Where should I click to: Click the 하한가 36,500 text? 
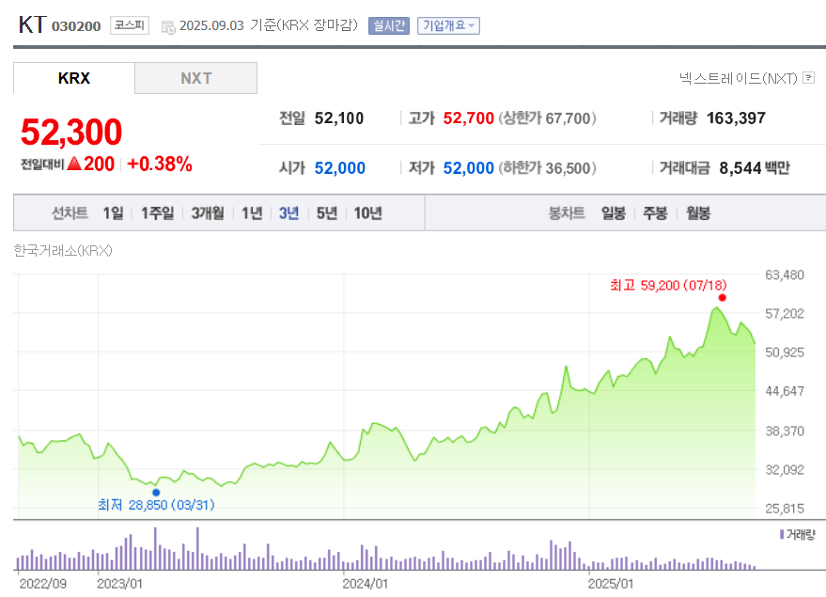click(547, 168)
